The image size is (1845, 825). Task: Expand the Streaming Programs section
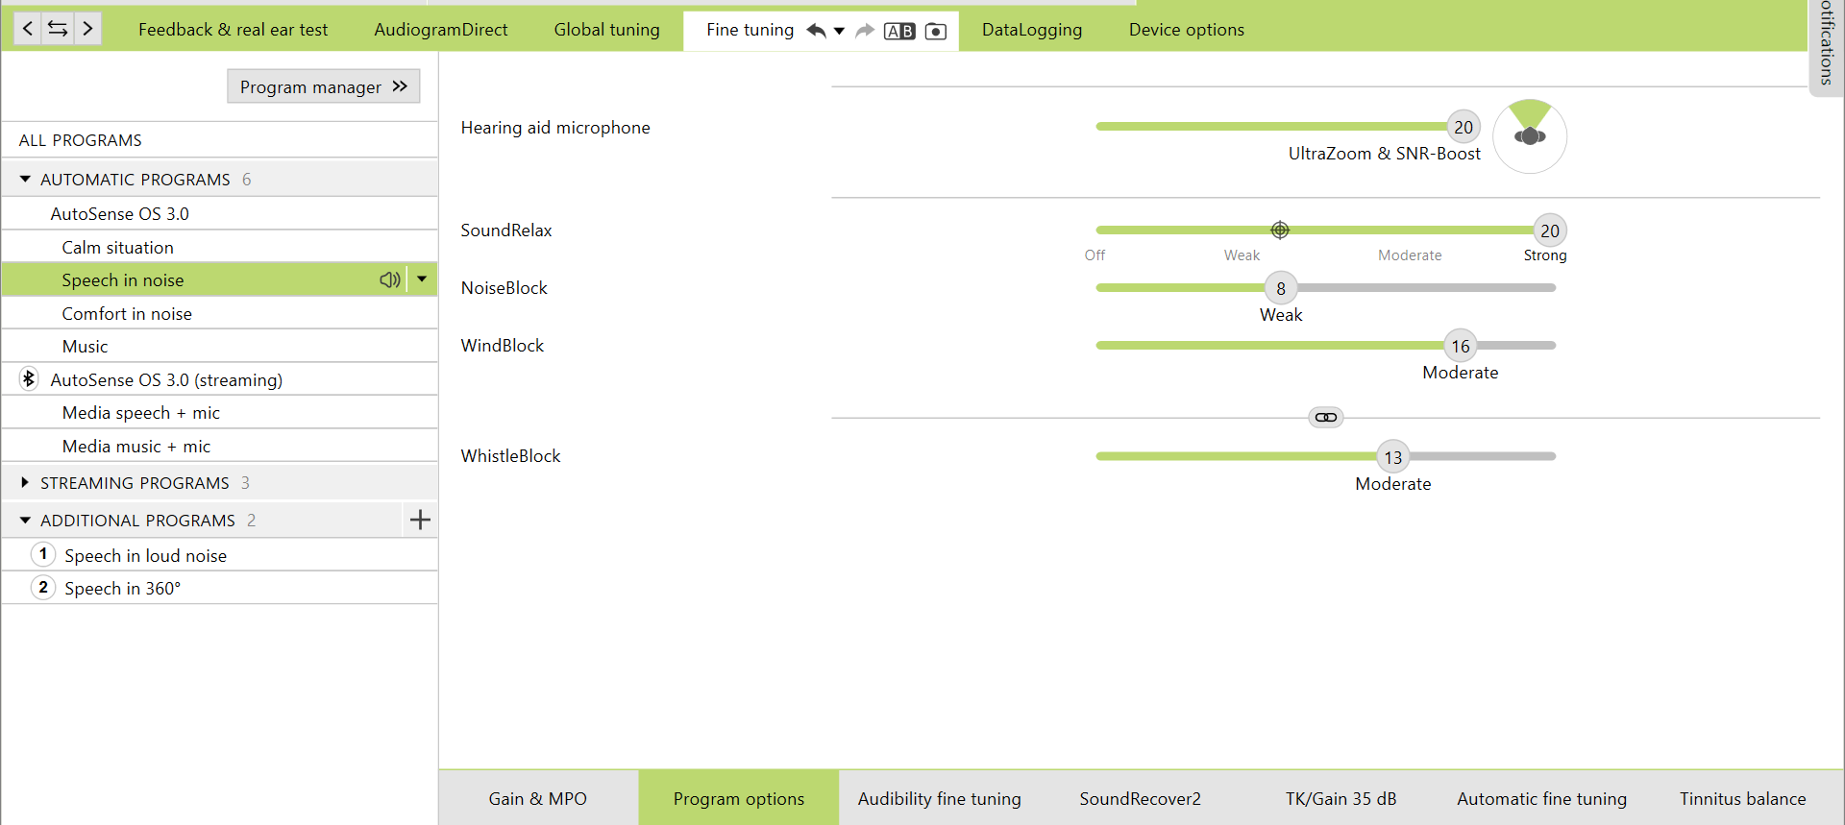click(25, 483)
